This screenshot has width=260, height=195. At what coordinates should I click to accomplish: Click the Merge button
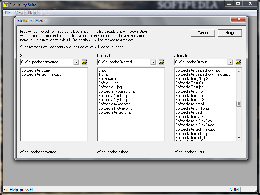230,33
